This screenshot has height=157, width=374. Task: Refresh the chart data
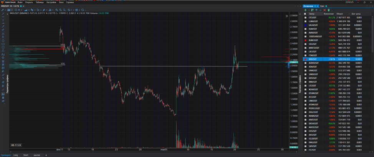pyautogui.click(x=83, y=10)
